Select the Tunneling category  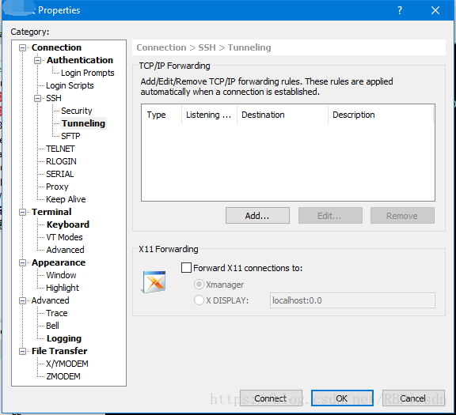coord(83,123)
